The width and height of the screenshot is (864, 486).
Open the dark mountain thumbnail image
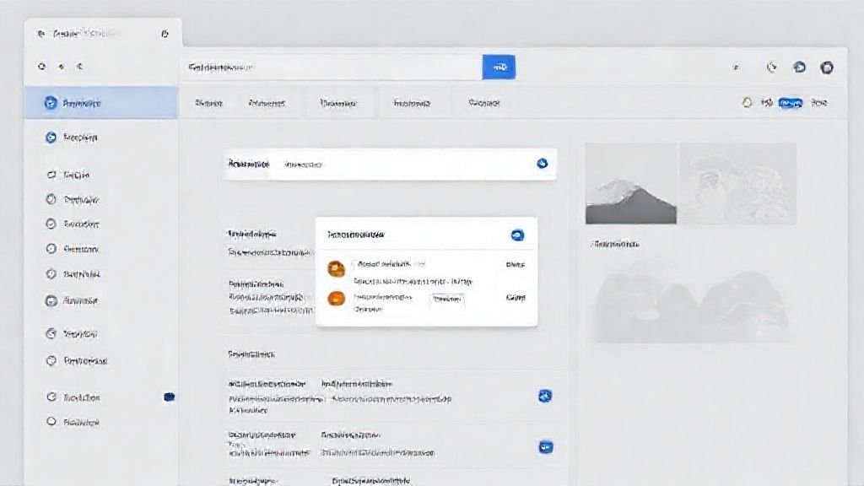pos(631,183)
